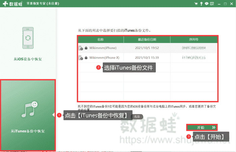Viewport: 236px width, 152px height.
Task: Select the Wikimmm(iPhone) backup name
Action: pyautogui.click(x=103, y=48)
